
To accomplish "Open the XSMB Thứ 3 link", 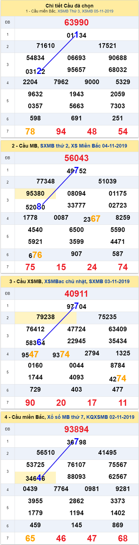I will click(69, 11).
